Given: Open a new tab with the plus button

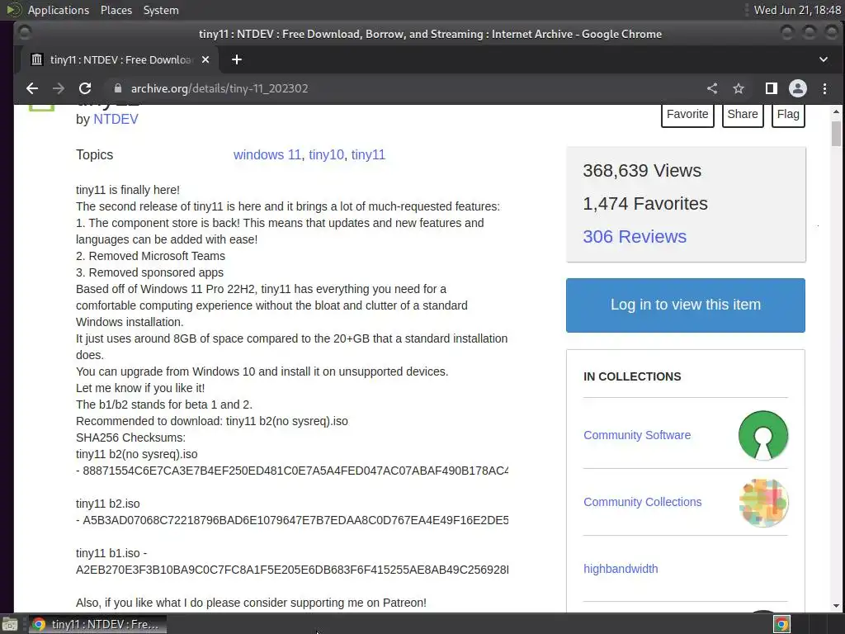Looking at the screenshot, I should click(x=237, y=59).
